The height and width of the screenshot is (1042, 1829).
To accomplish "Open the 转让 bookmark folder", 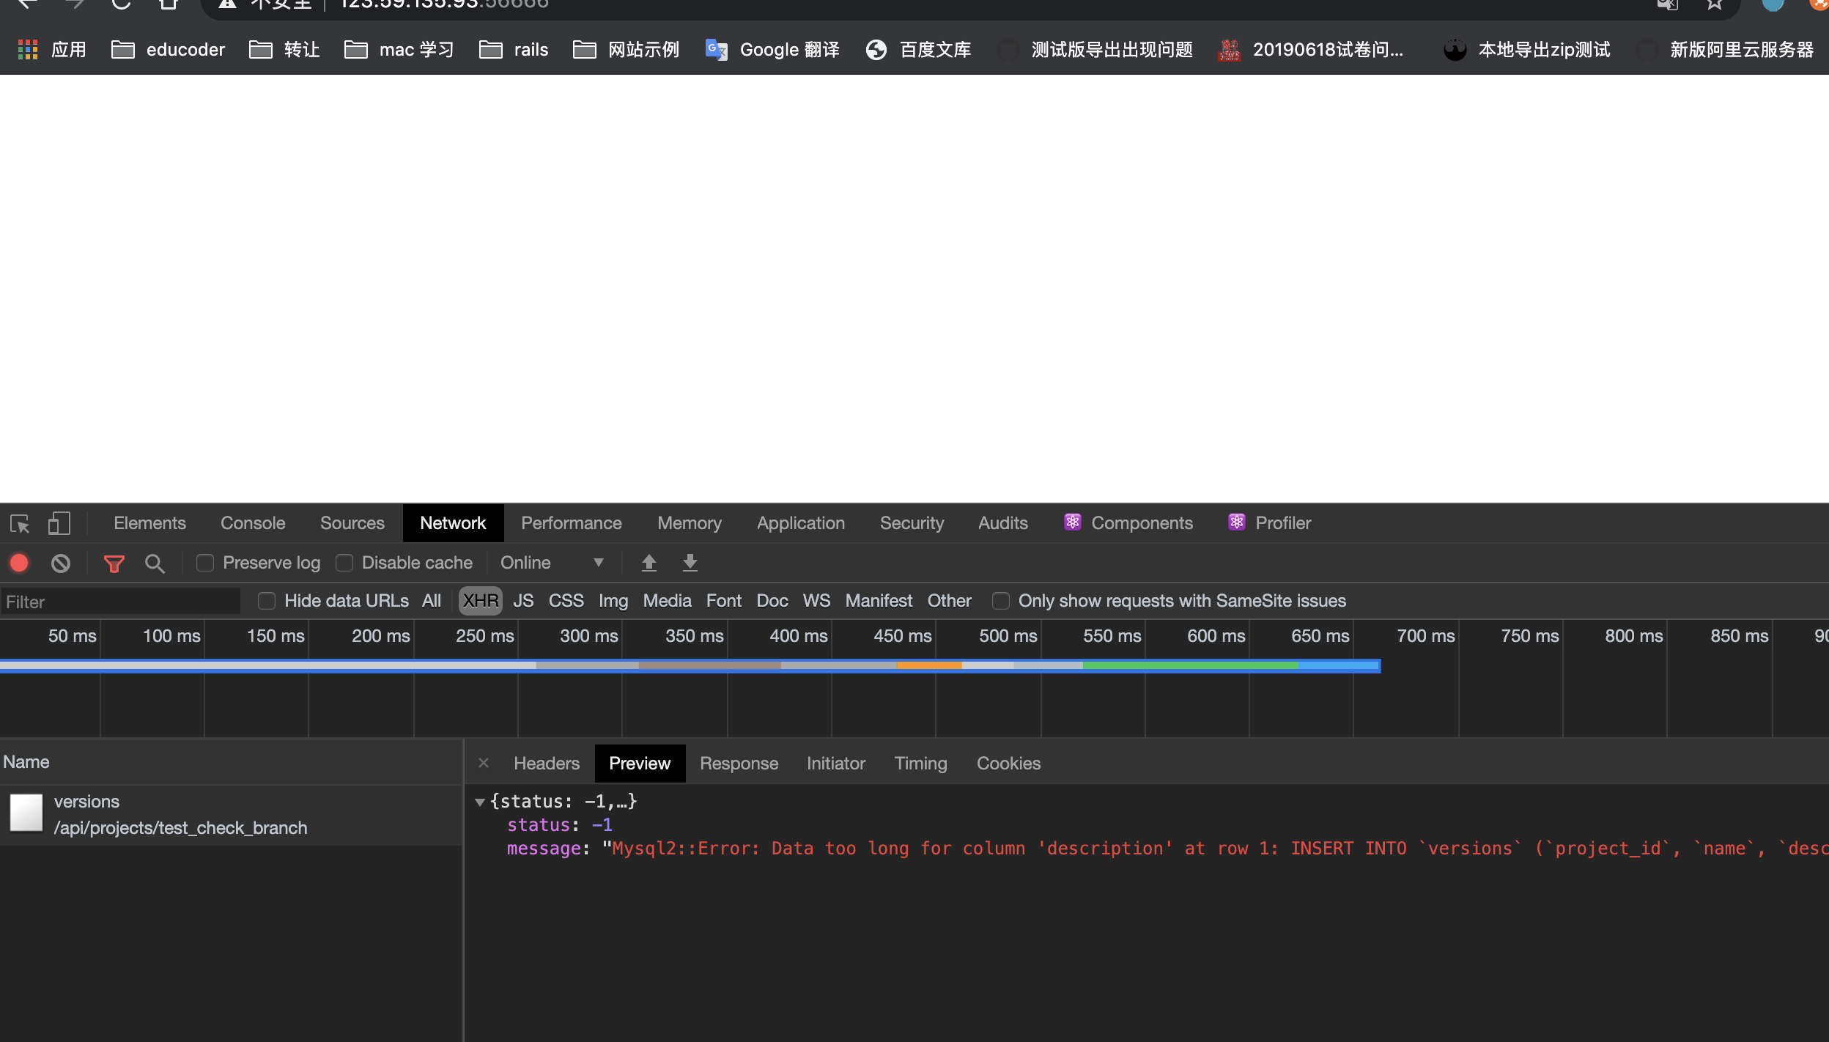I will coord(284,49).
